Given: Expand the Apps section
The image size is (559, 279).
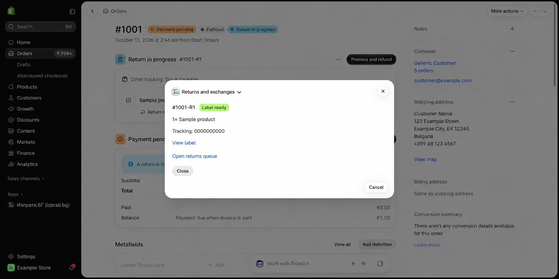Looking at the screenshot, I should pyautogui.click(x=15, y=194).
